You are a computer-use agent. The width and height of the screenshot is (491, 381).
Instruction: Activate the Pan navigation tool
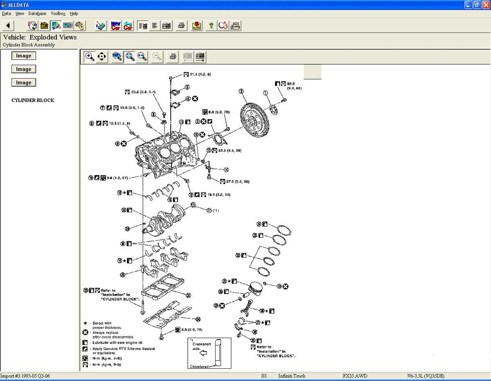click(101, 56)
